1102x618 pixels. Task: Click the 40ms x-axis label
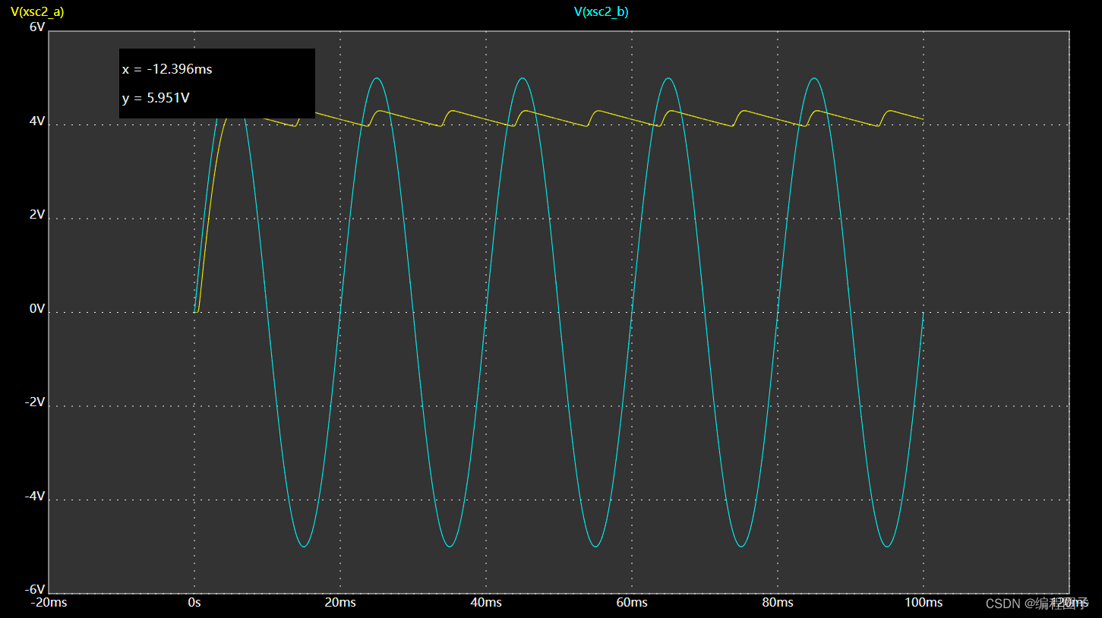pyautogui.click(x=486, y=603)
